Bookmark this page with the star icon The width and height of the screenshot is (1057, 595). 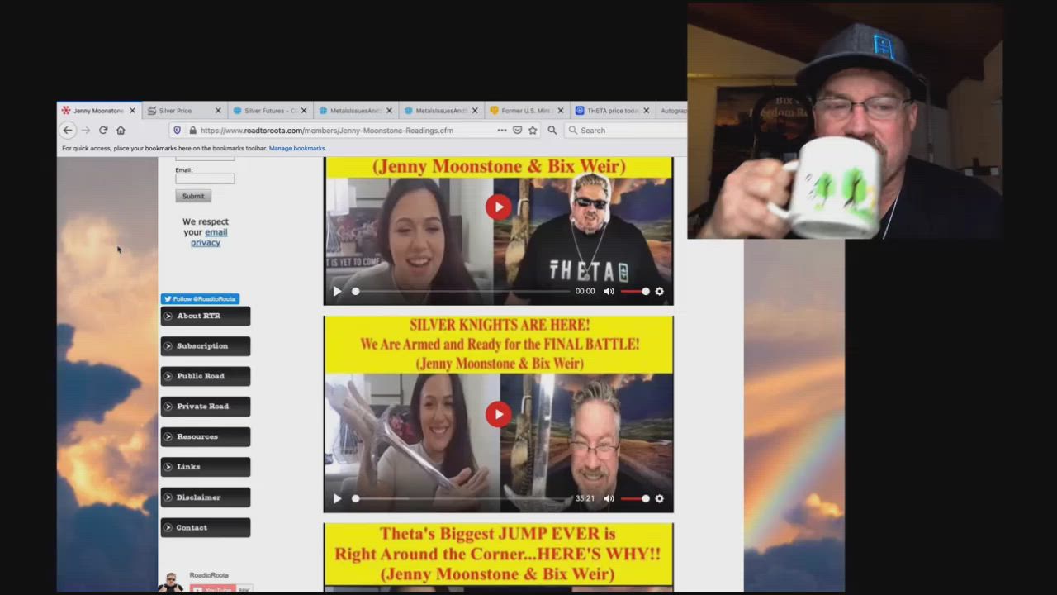pyautogui.click(x=533, y=130)
